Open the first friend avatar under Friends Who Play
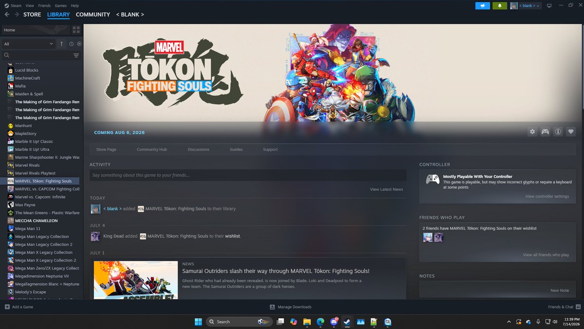The image size is (584, 329). click(428, 237)
